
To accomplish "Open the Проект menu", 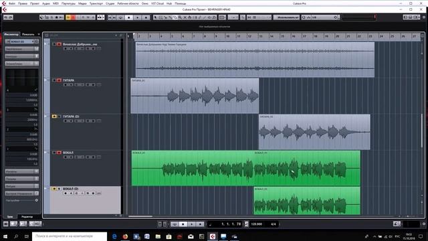I will click(35, 3).
